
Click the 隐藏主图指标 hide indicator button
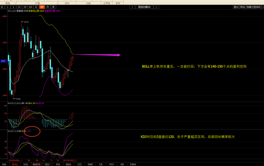253,7
